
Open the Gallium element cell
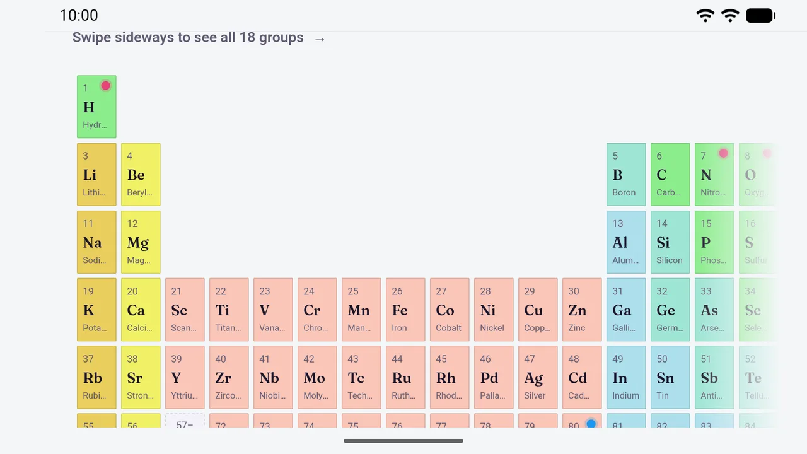(x=626, y=310)
